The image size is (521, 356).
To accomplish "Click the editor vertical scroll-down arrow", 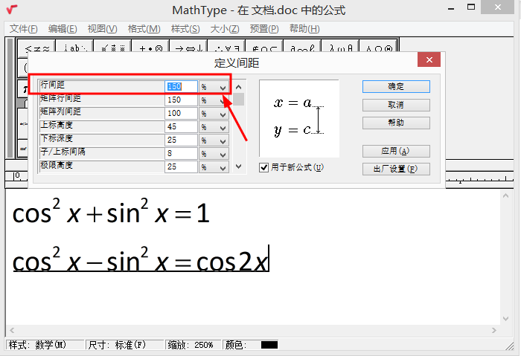I will coord(505,319).
